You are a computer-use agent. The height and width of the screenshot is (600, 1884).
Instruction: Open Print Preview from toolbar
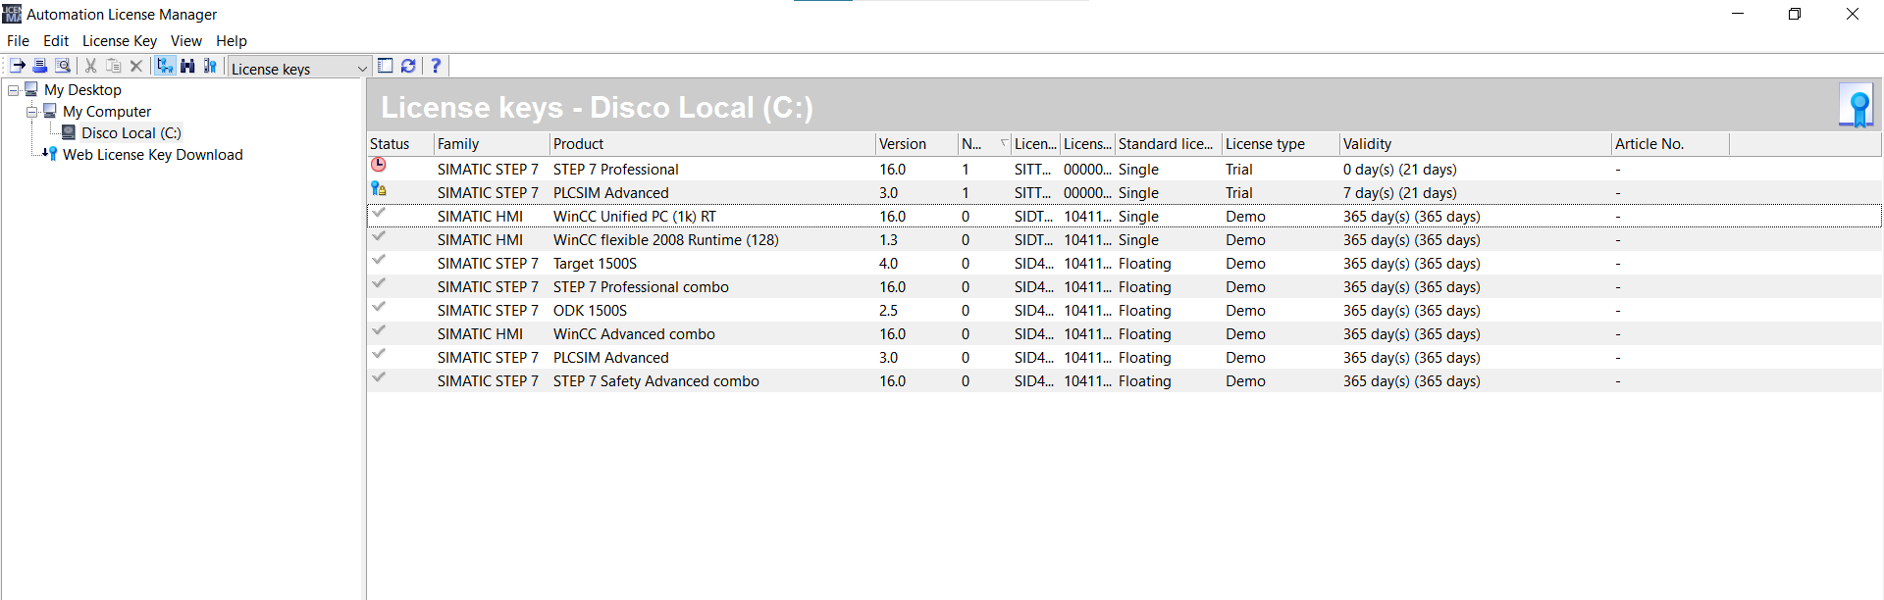pyautogui.click(x=63, y=66)
